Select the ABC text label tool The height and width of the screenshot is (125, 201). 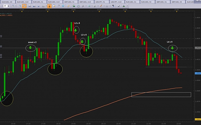113,6
